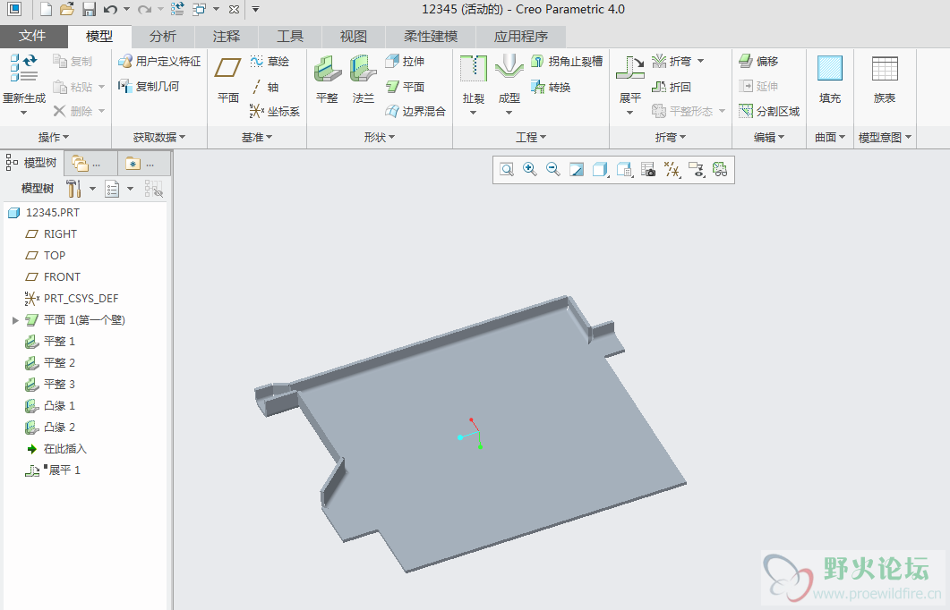Click the 成型 (Form) tool icon
This screenshot has width=950, height=610.
tap(509, 68)
